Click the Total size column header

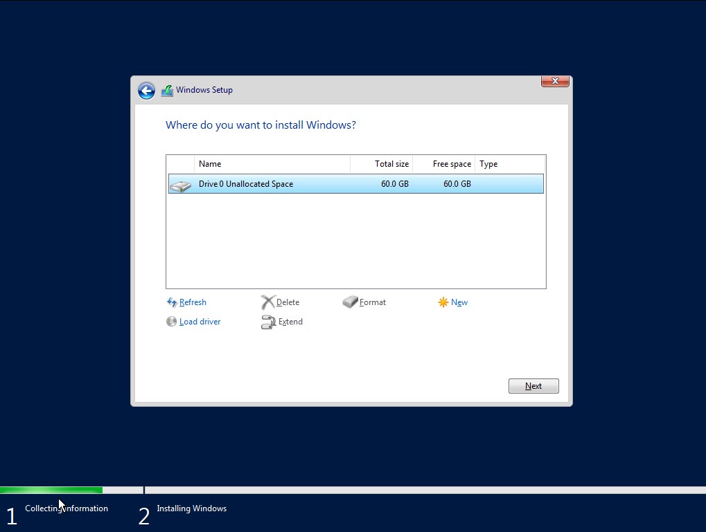(391, 163)
